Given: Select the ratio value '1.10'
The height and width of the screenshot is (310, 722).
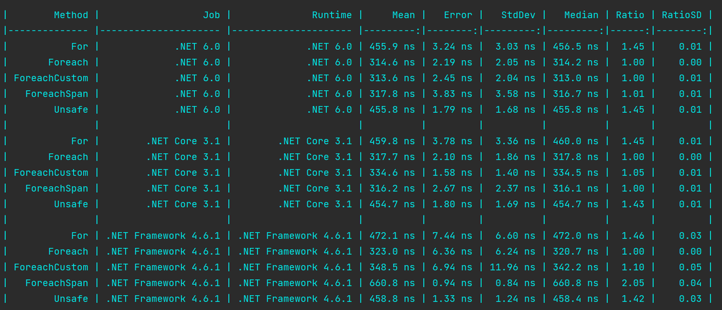Looking at the screenshot, I should click(633, 267).
